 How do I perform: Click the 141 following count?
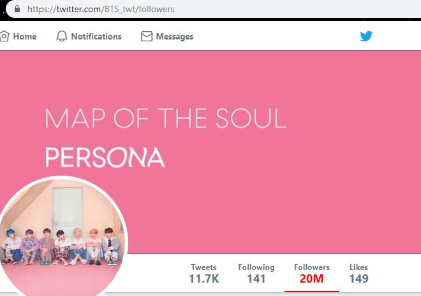(256, 279)
